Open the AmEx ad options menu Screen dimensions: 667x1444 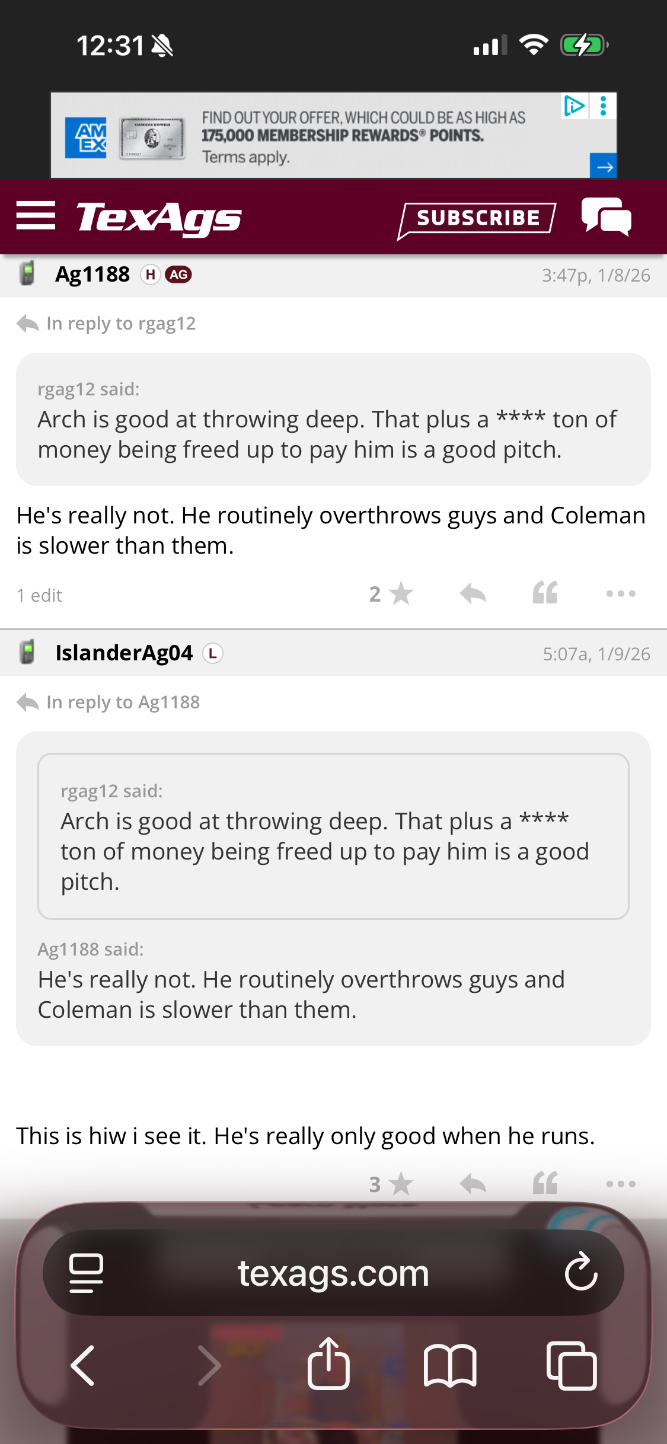pos(604,106)
